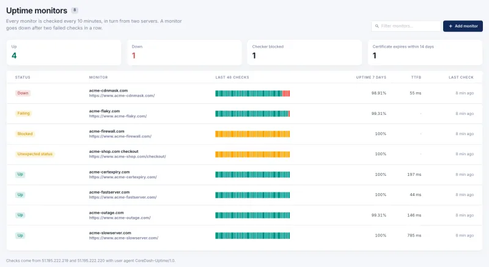Image resolution: width=489 pixels, height=267 pixels.
Task: Click the Up badge for acme-slowserver.com
Action: tap(20, 235)
